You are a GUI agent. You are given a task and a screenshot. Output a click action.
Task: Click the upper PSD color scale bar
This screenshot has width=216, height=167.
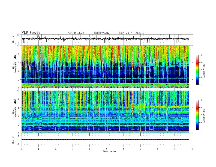197,70
